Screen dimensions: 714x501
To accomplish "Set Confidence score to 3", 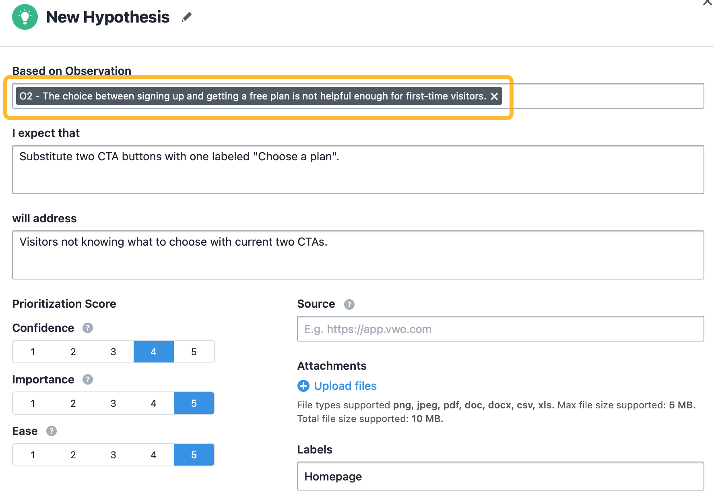I will click(x=113, y=352).
